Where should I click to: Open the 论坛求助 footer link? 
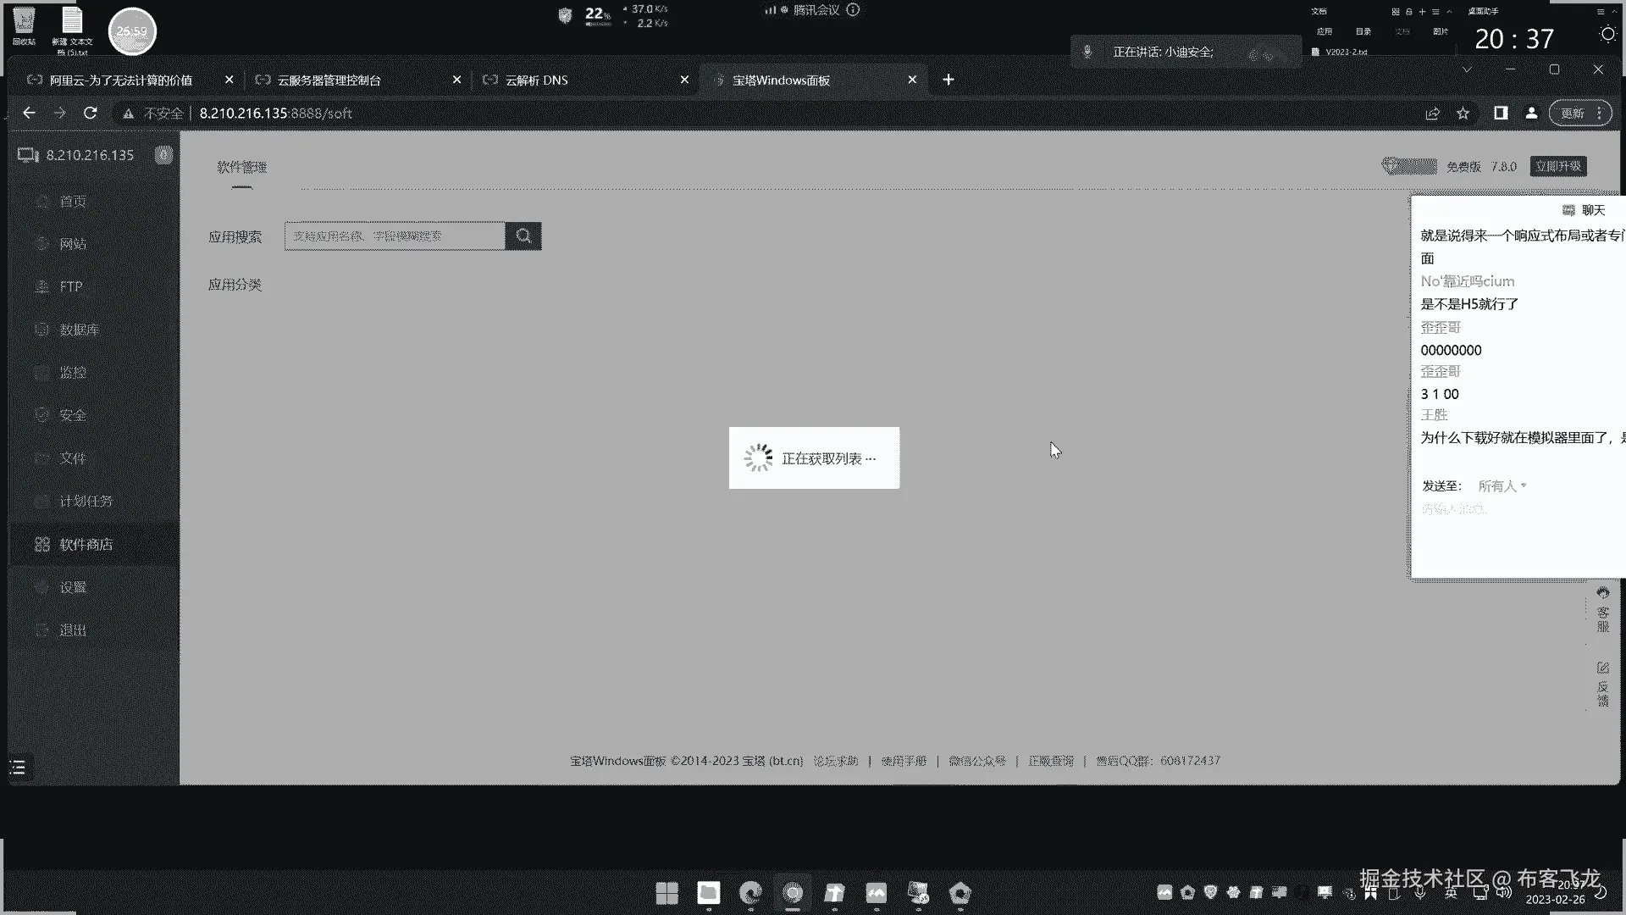pyautogui.click(x=835, y=761)
